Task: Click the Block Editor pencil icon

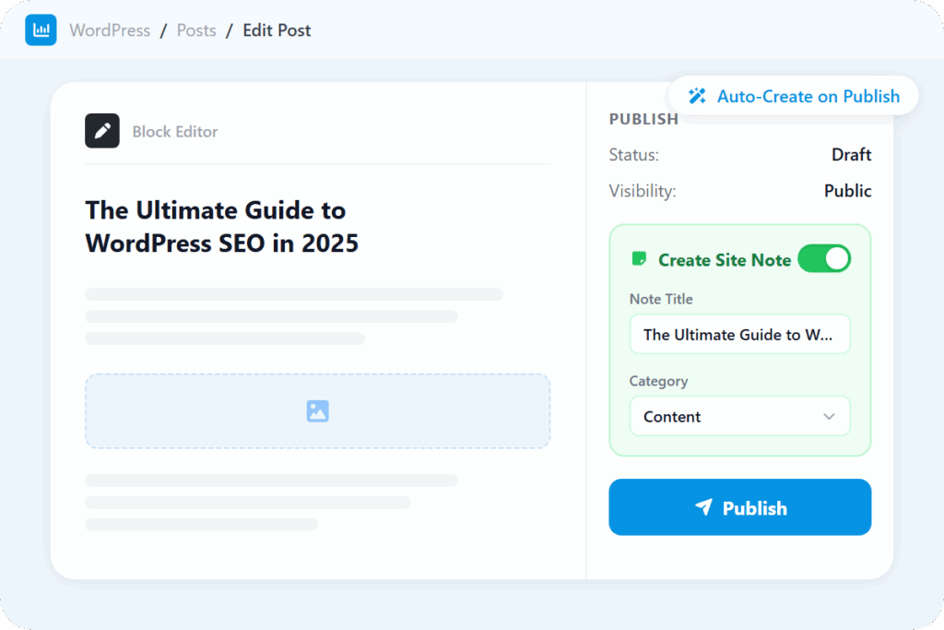Action: (x=102, y=131)
